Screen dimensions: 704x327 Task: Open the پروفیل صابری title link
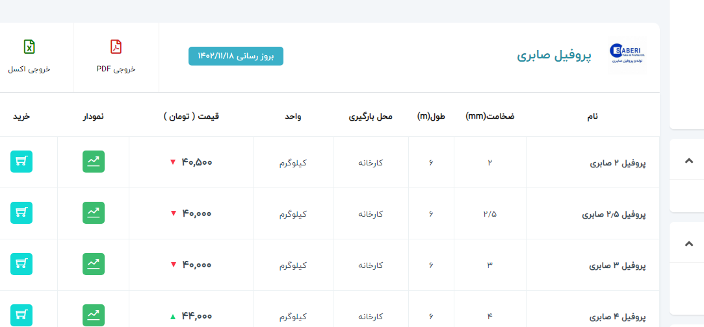554,56
